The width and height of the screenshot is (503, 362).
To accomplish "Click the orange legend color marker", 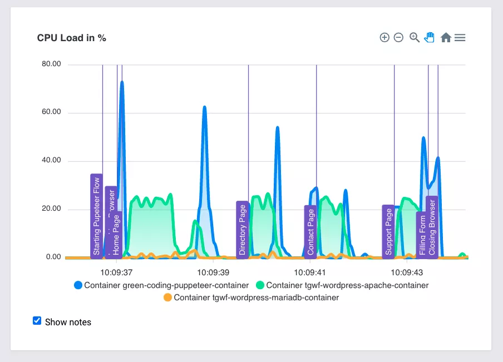I will pyautogui.click(x=167, y=297).
